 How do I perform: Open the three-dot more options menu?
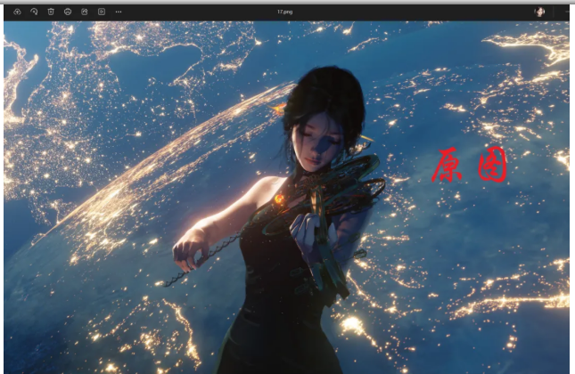(x=119, y=12)
